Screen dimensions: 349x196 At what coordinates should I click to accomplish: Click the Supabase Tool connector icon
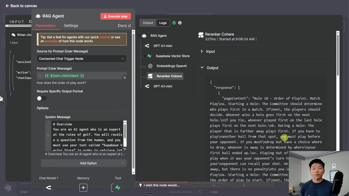tap(118, 188)
